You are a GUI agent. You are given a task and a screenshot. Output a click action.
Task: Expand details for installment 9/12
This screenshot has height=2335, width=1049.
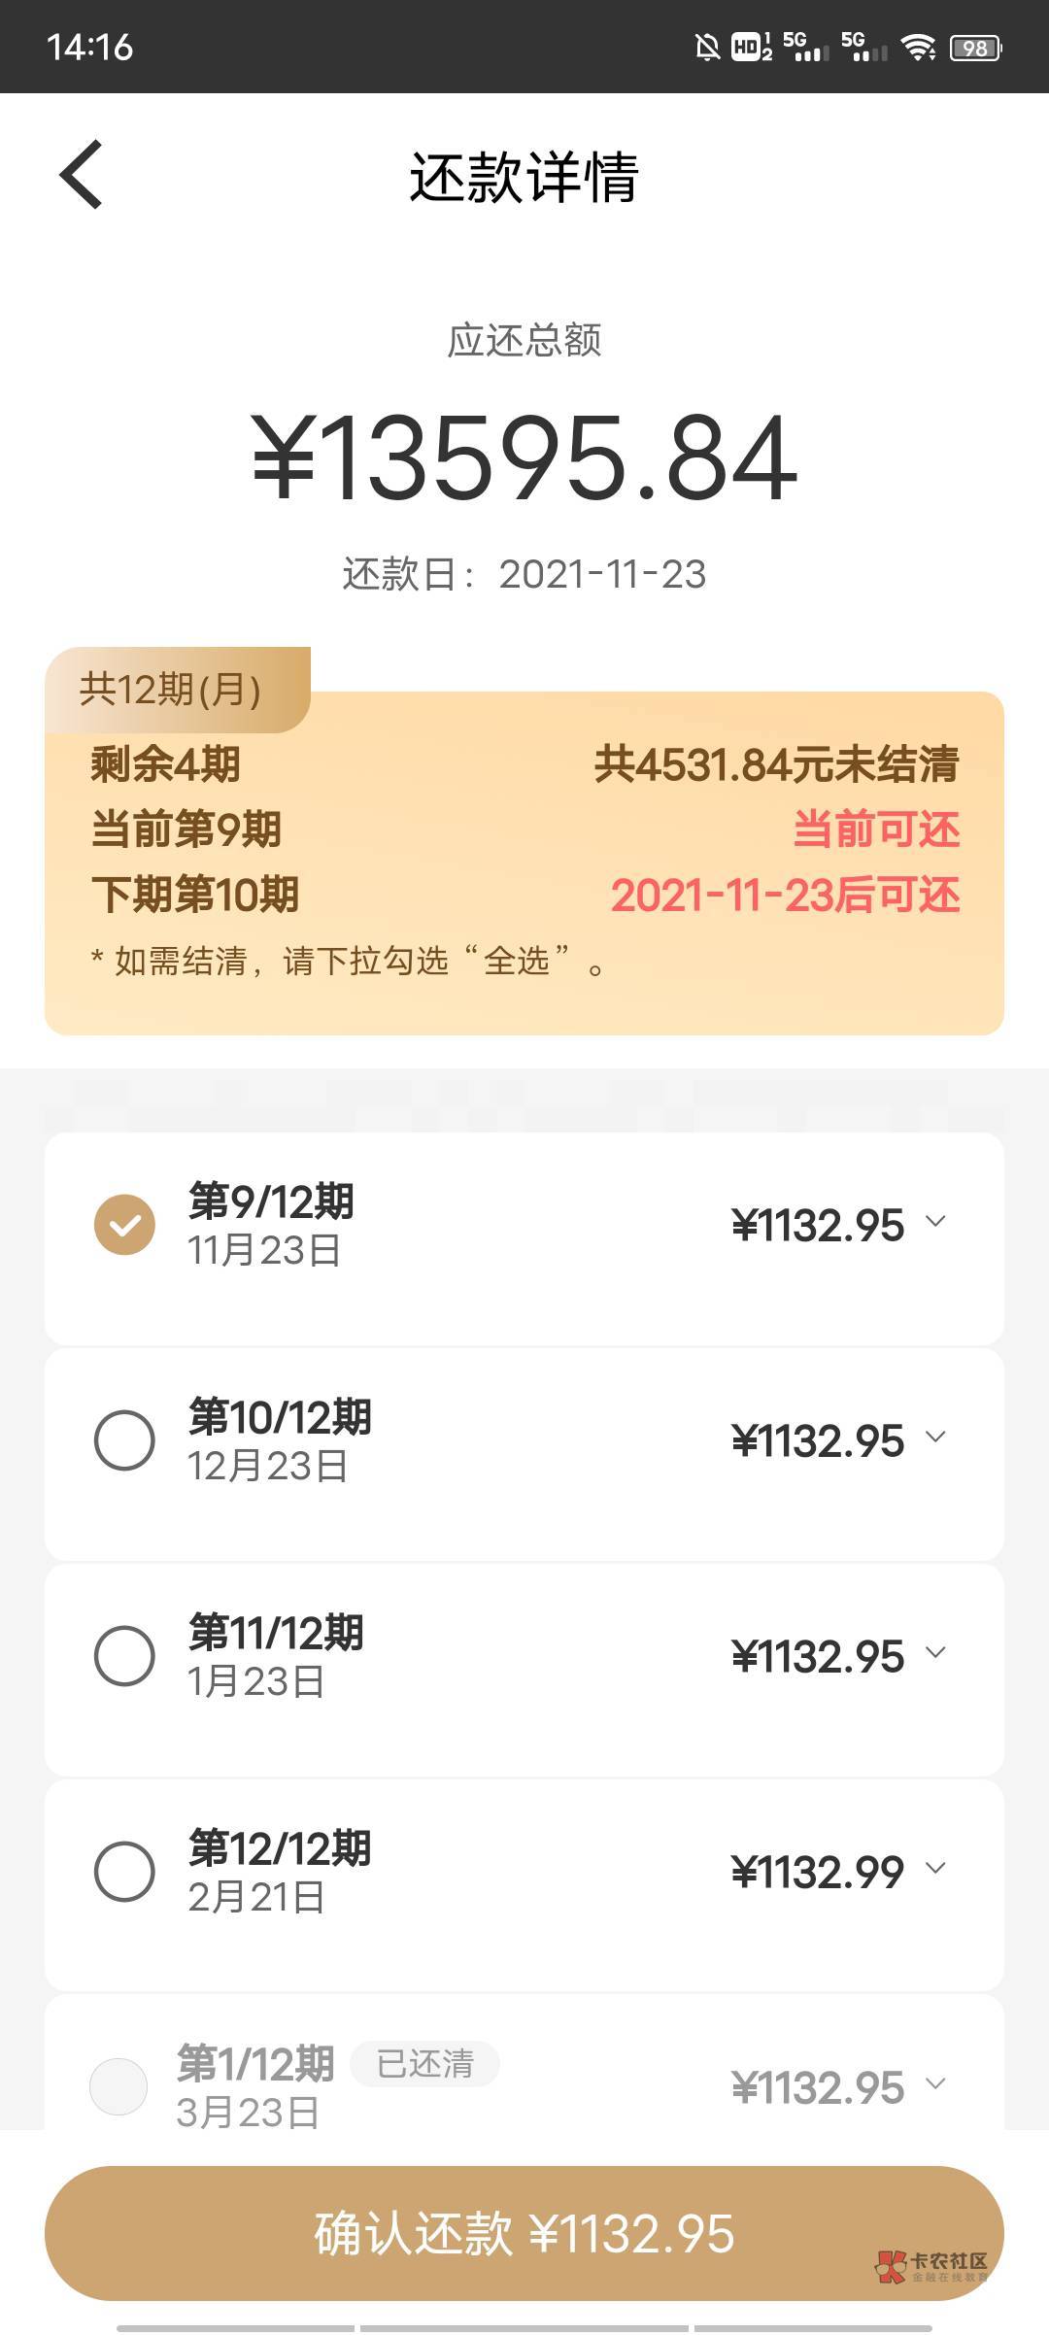[x=935, y=1222]
